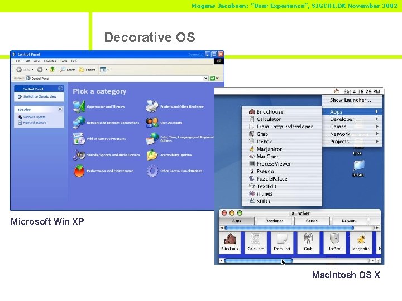The width and height of the screenshot is (402, 301).
Task: Click the Launcher bottom icon scrollbar thumb
Action: pos(258,260)
